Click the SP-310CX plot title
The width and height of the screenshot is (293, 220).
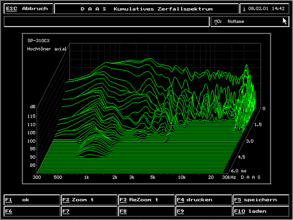point(38,40)
